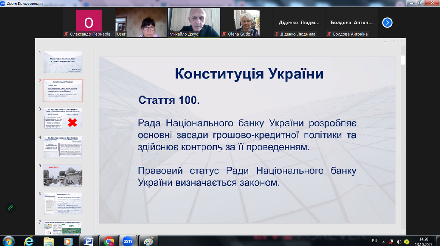Open Zoom from the taskbar
Viewport: 440px width, 246px height.
pos(128,241)
